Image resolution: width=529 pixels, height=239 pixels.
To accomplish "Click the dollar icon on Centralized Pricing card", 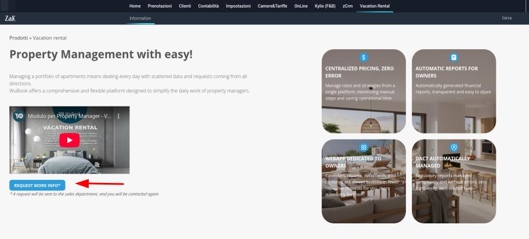I will [x=363, y=57].
